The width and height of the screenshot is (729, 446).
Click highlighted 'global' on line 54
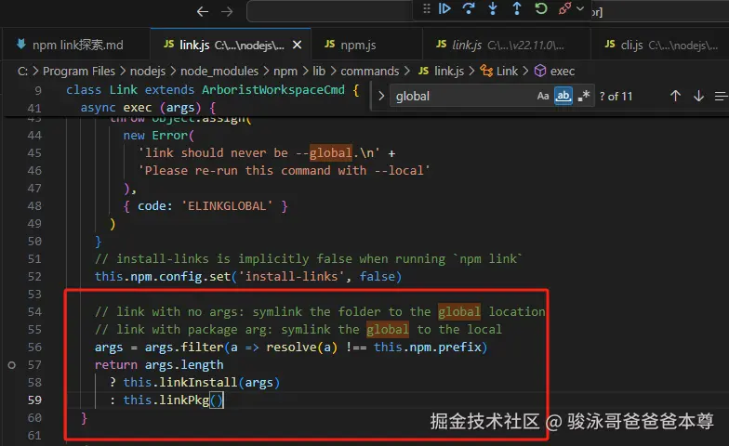(x=459, y=312)
